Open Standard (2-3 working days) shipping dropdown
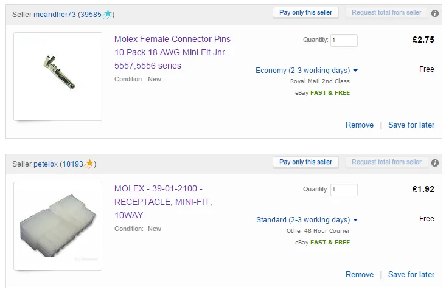446x293 pixels. 307,219
